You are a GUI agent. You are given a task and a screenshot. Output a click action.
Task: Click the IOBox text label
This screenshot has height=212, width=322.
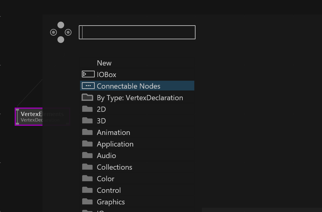(106, 75)
